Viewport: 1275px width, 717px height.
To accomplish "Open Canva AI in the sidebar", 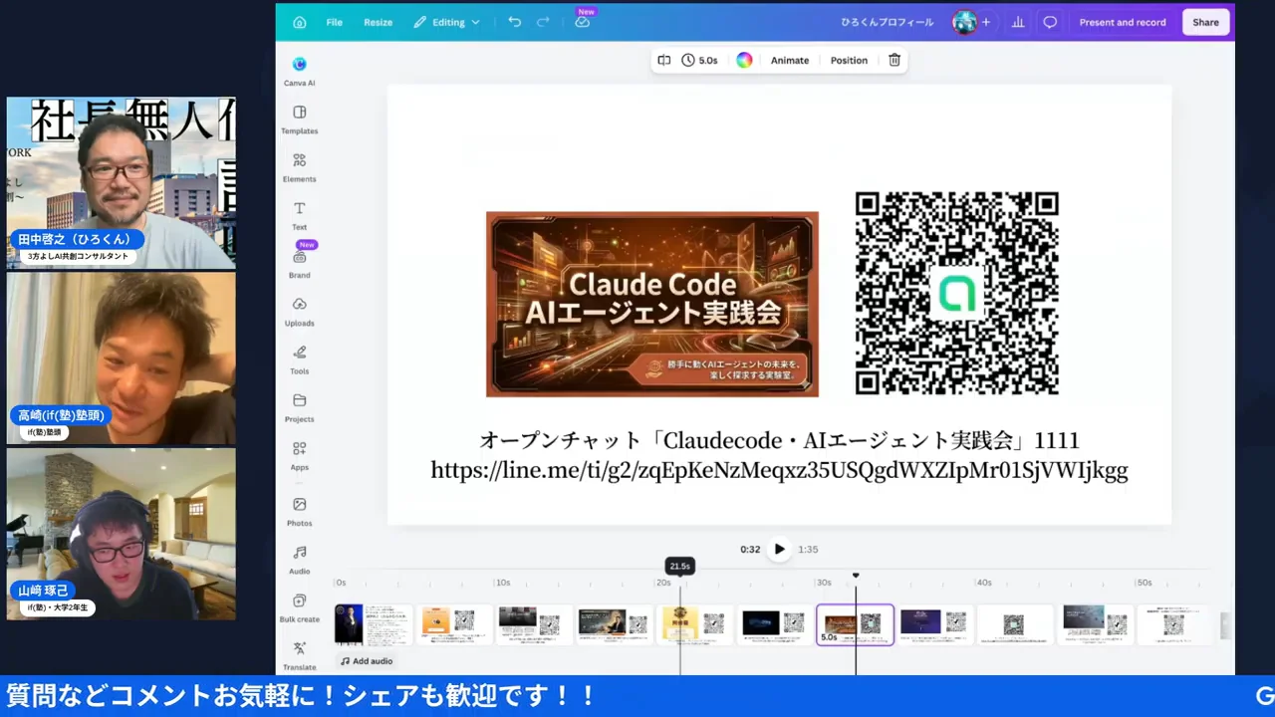I will point(299,72).
